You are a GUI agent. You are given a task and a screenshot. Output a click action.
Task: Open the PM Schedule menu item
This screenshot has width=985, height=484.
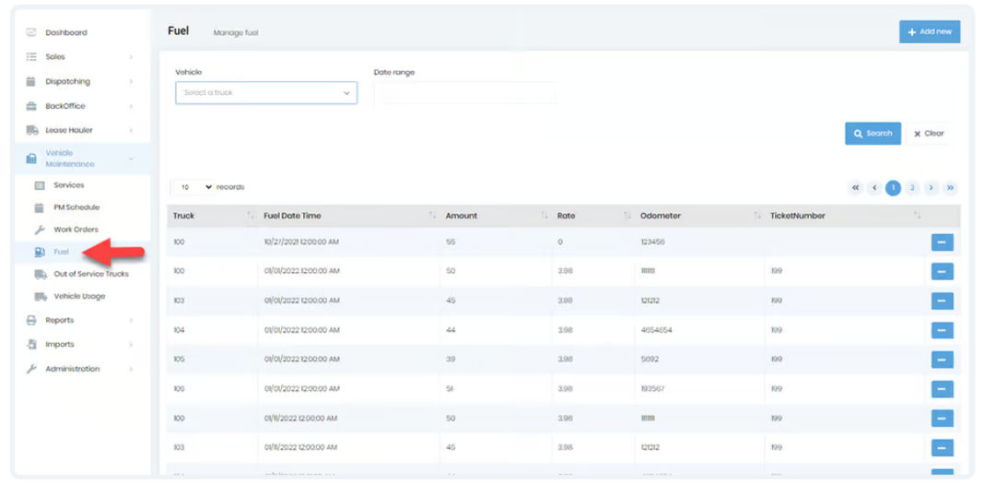tap(76, 207)
